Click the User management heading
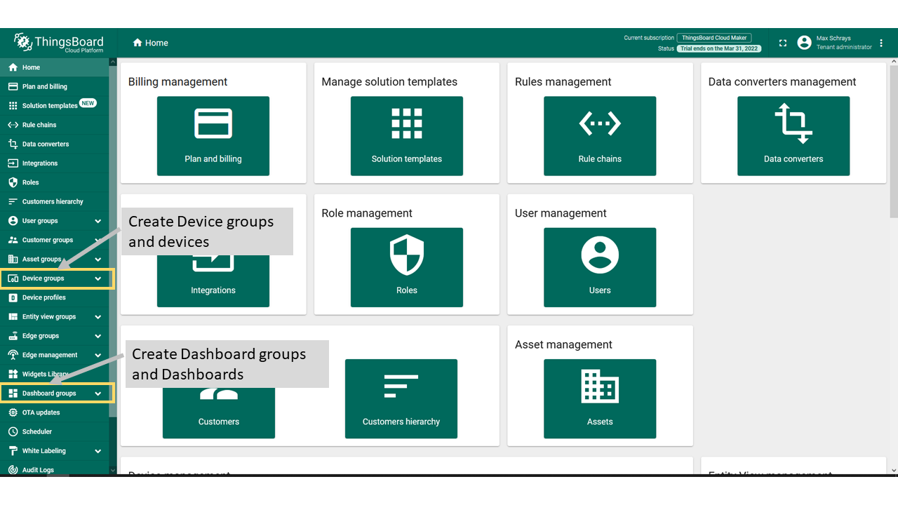The image size is (898, 505). [x=561, y=213]
